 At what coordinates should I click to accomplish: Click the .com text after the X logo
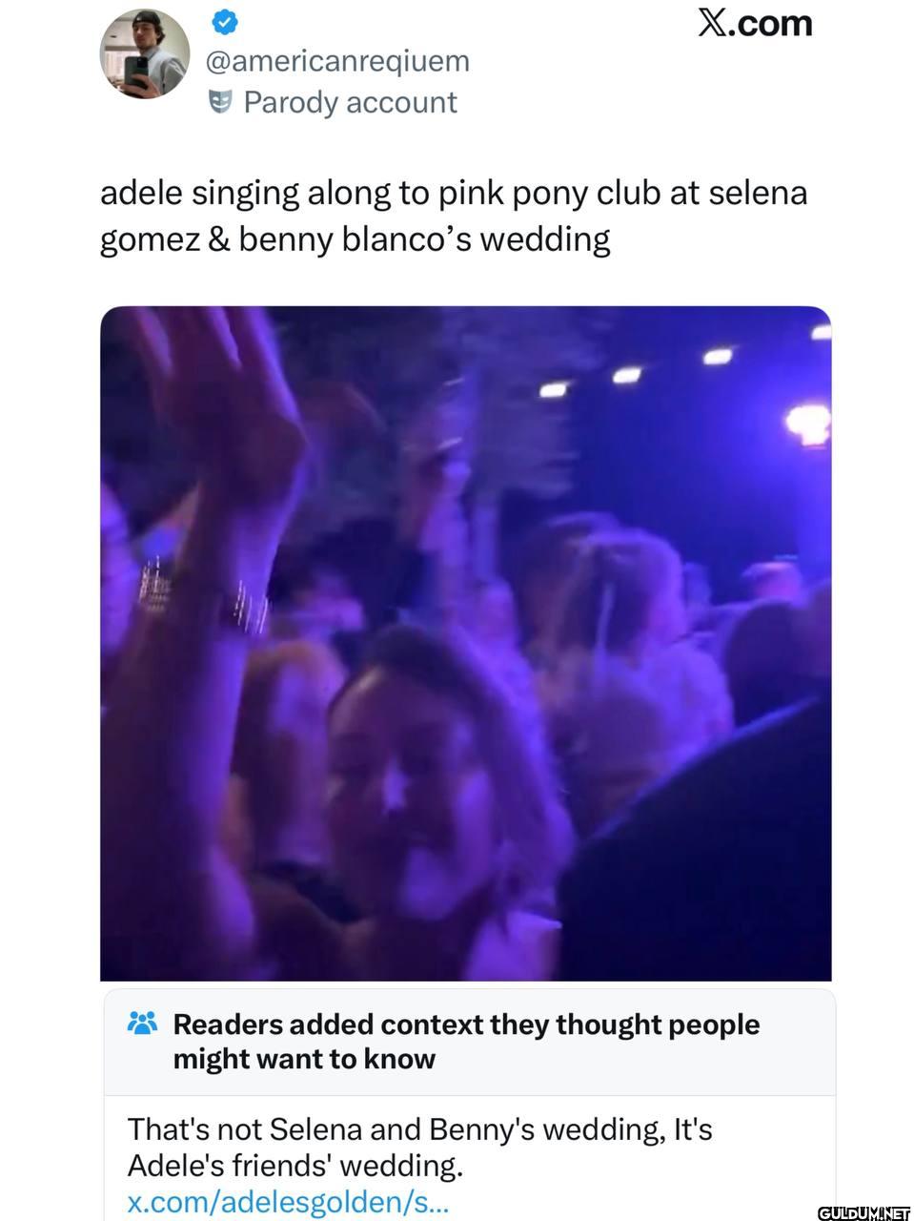coord(771,24)
